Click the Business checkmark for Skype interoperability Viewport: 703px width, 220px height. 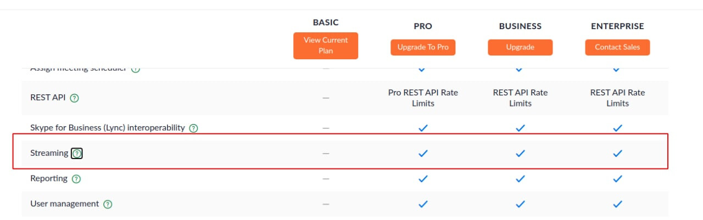[520, 128]
